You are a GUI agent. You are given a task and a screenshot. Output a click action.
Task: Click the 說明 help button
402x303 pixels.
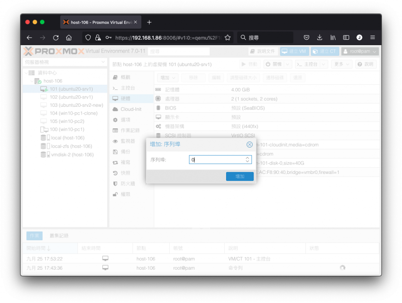coord(365,64)
